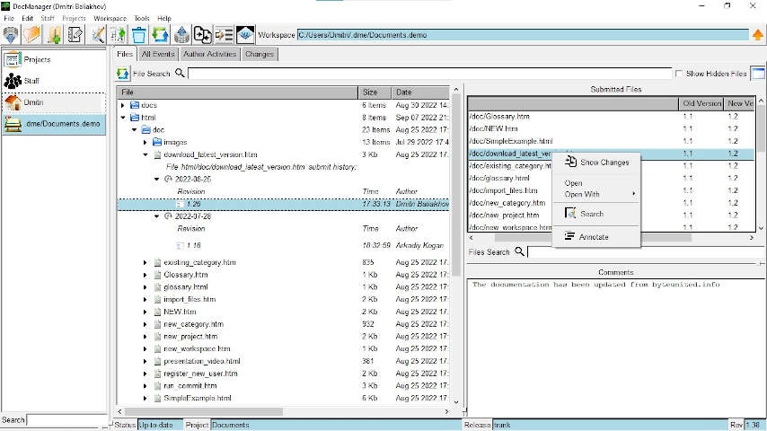Click the Old Version column header
Viewport: 767px width, 431px height.
(701, 103)
